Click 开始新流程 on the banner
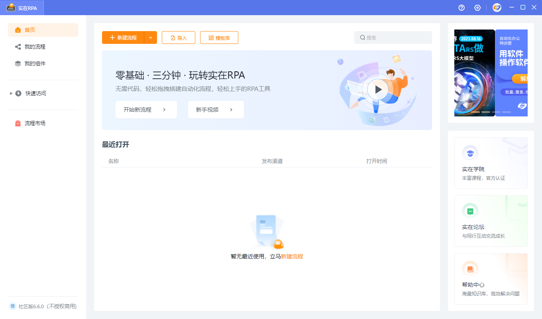This screenshot has width=542, height=319. coord(146,110)
